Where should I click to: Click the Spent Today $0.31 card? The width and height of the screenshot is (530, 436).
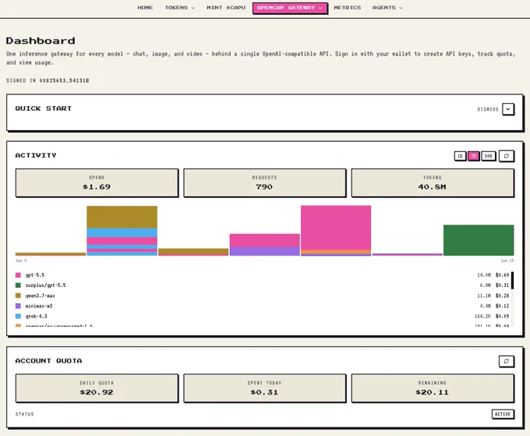(265, 388)
